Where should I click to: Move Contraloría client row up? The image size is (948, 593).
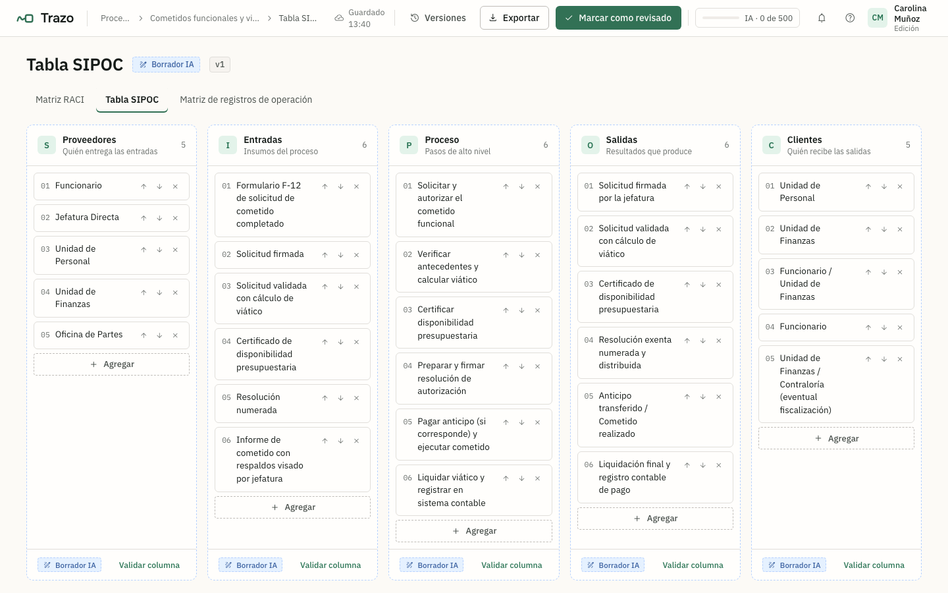coord(868,359)
